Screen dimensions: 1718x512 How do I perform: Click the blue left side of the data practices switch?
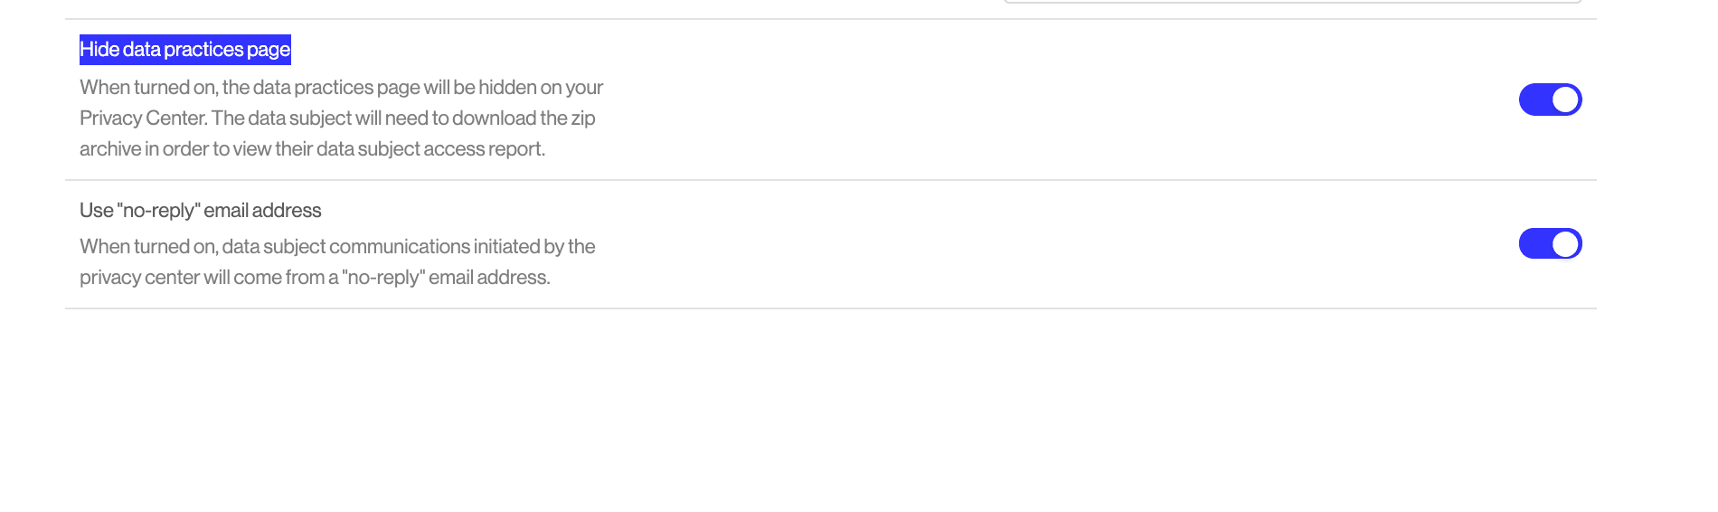click(x=1534, y=100)
